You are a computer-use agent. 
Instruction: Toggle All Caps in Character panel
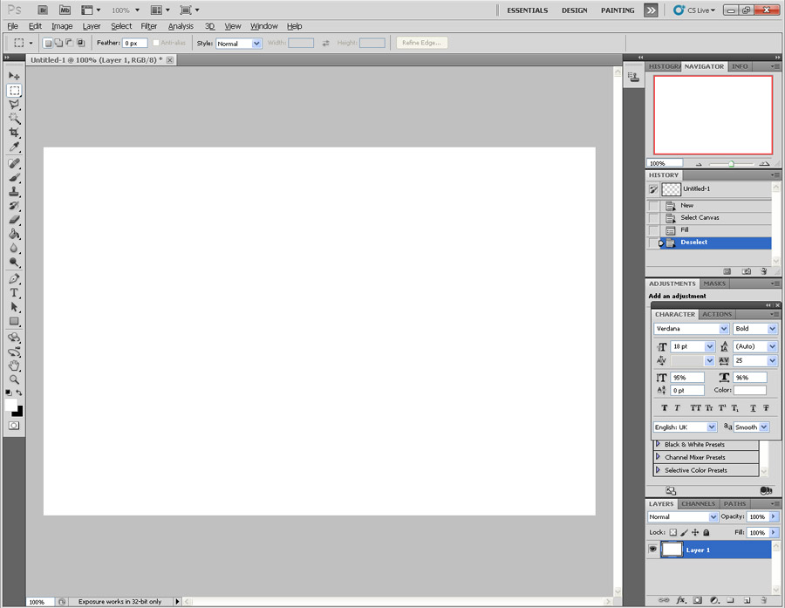pyautogui.click(x=695, y=408)
